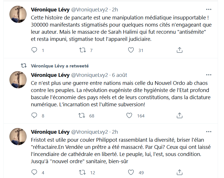Open more options for the first tweet
224x178 pixels.
209,10
